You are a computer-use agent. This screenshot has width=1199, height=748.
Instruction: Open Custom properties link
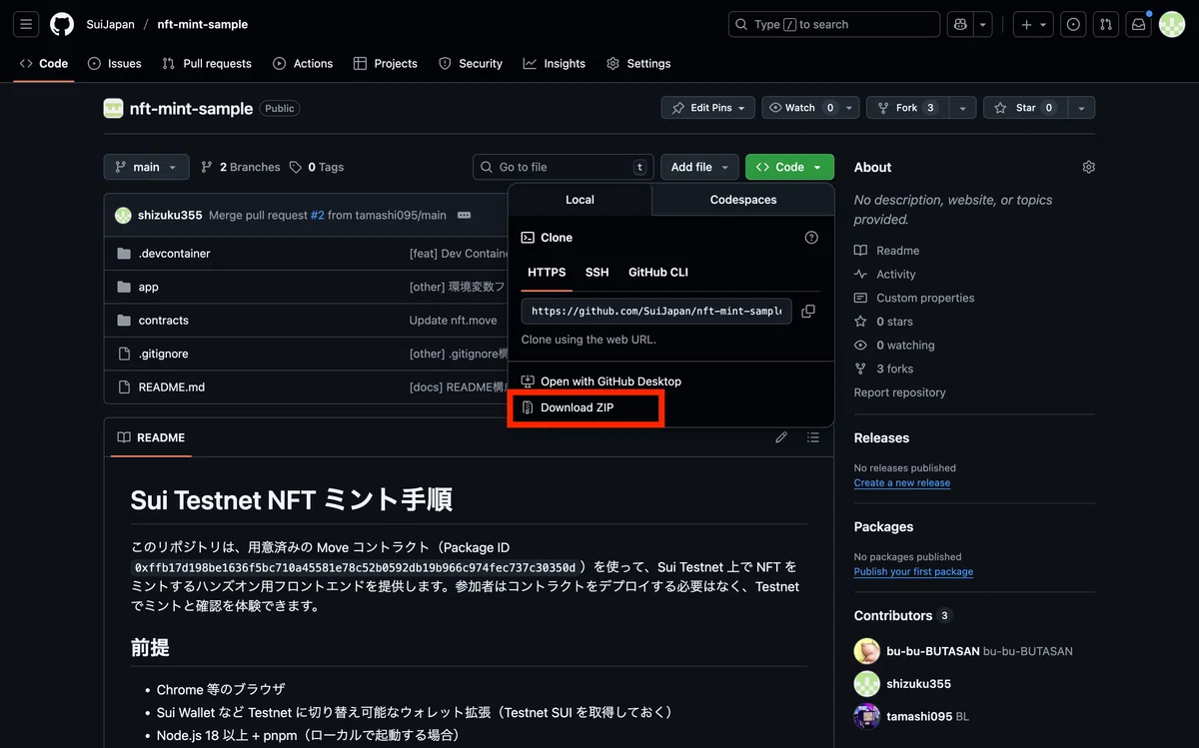(924, 298)
